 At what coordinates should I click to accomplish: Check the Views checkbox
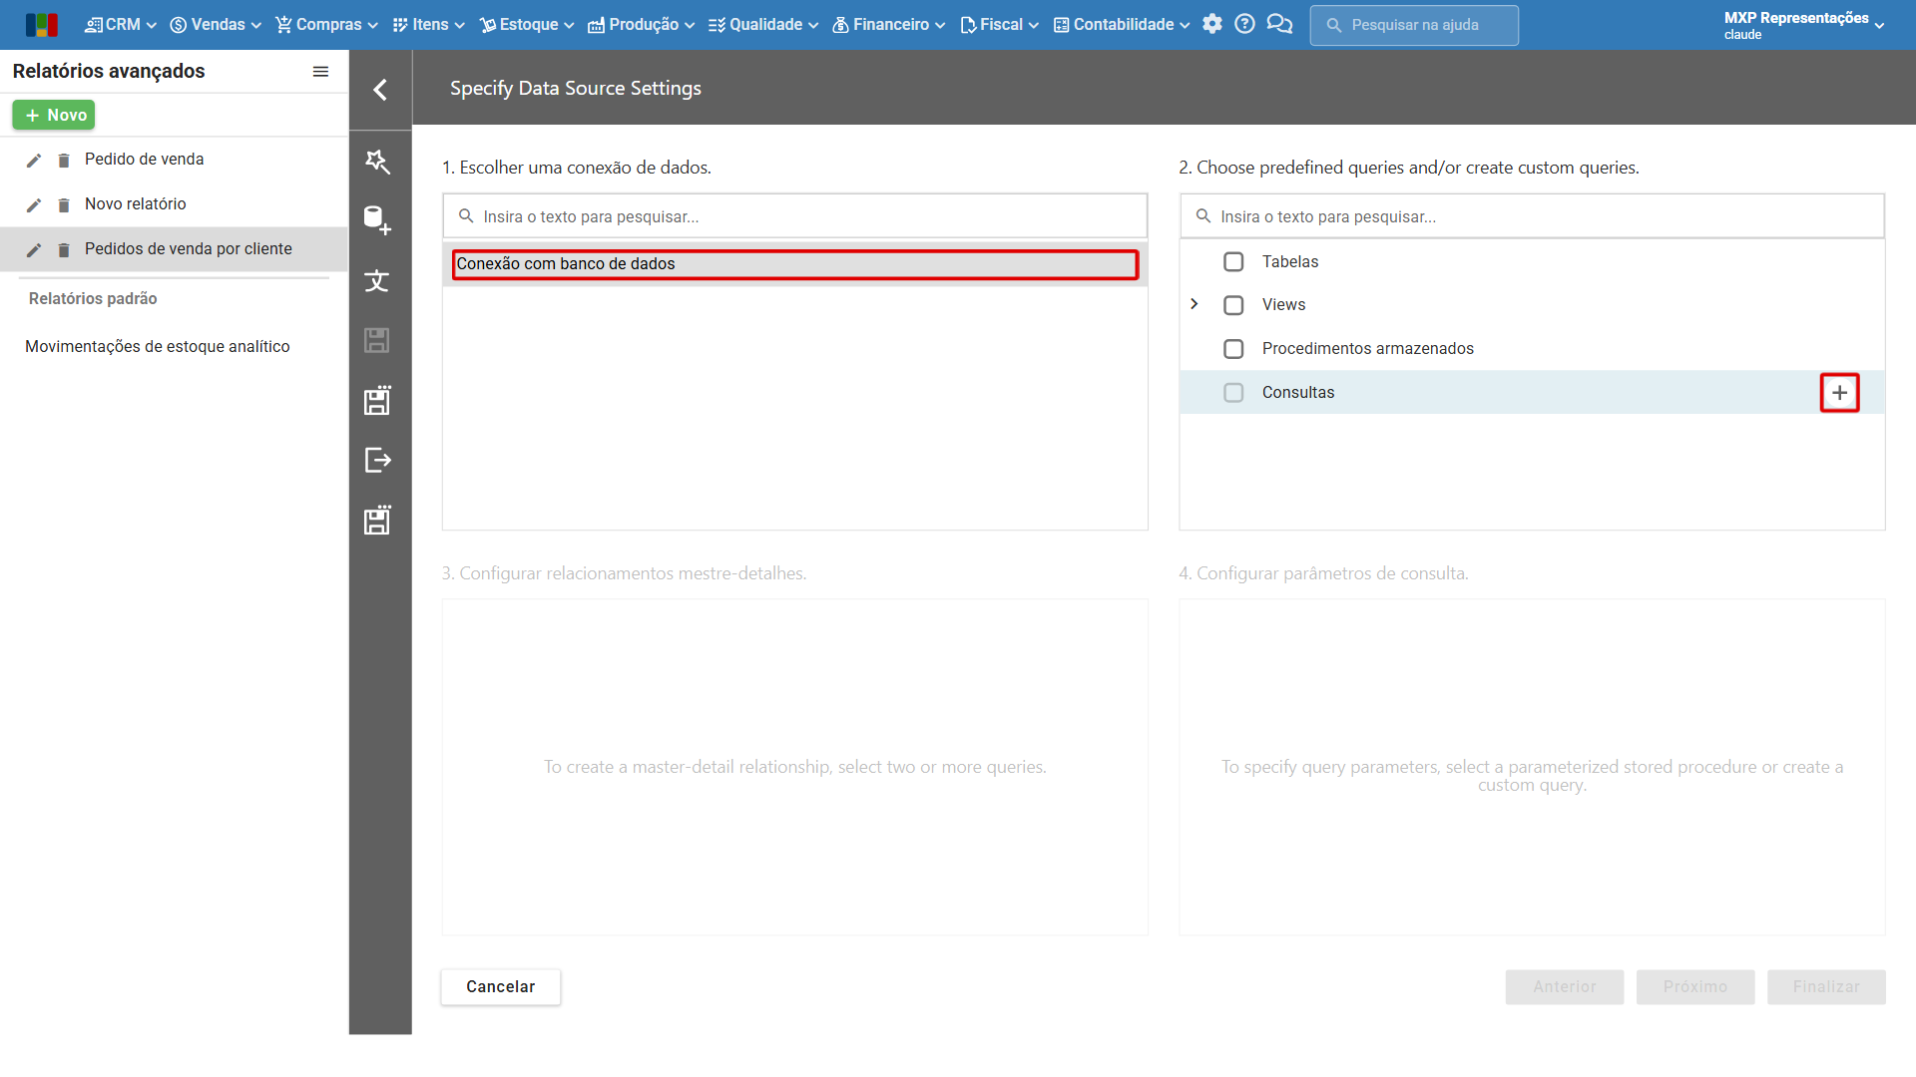(1233, 305)
